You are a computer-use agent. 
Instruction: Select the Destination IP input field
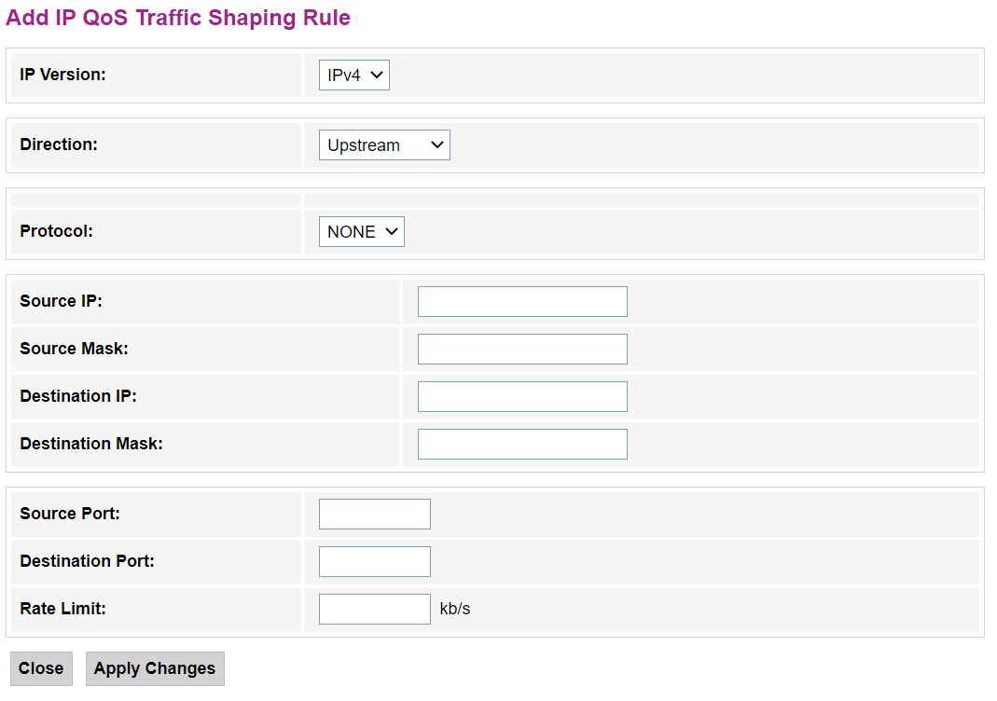tap(522, 397)
